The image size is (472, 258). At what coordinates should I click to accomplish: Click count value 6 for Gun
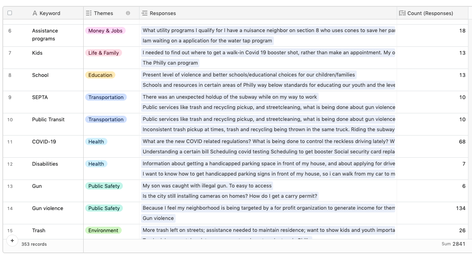tap(464, 186)
